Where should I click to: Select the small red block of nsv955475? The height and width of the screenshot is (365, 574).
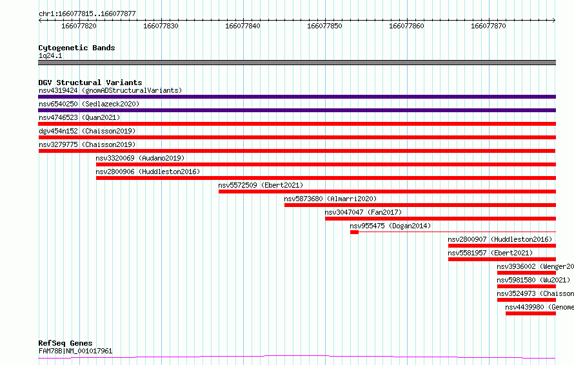tap(354, 232)
